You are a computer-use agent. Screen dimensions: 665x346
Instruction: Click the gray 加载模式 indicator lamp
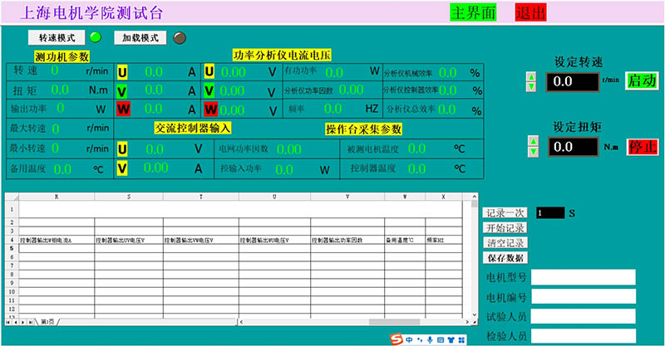tap(179, 37)
